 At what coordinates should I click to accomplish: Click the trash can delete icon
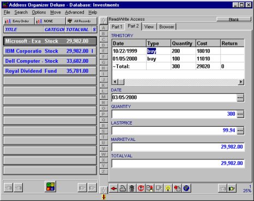[132, 188]
